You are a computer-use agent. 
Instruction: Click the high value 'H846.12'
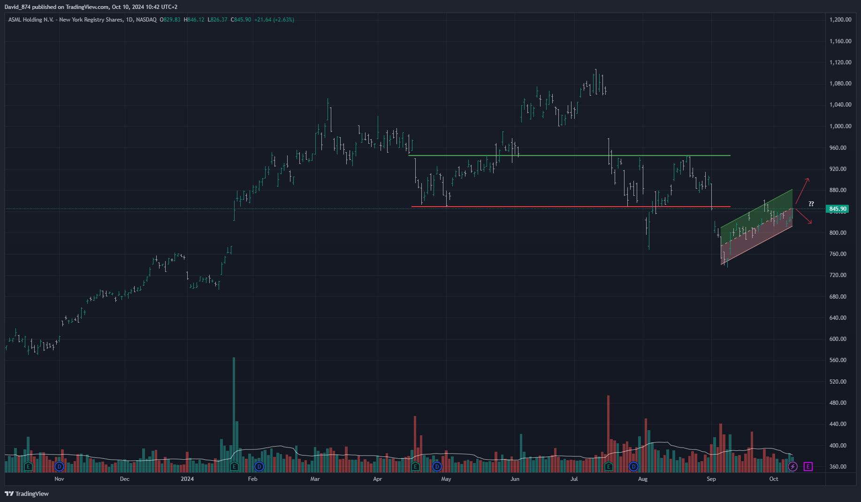tap(194, 20)
